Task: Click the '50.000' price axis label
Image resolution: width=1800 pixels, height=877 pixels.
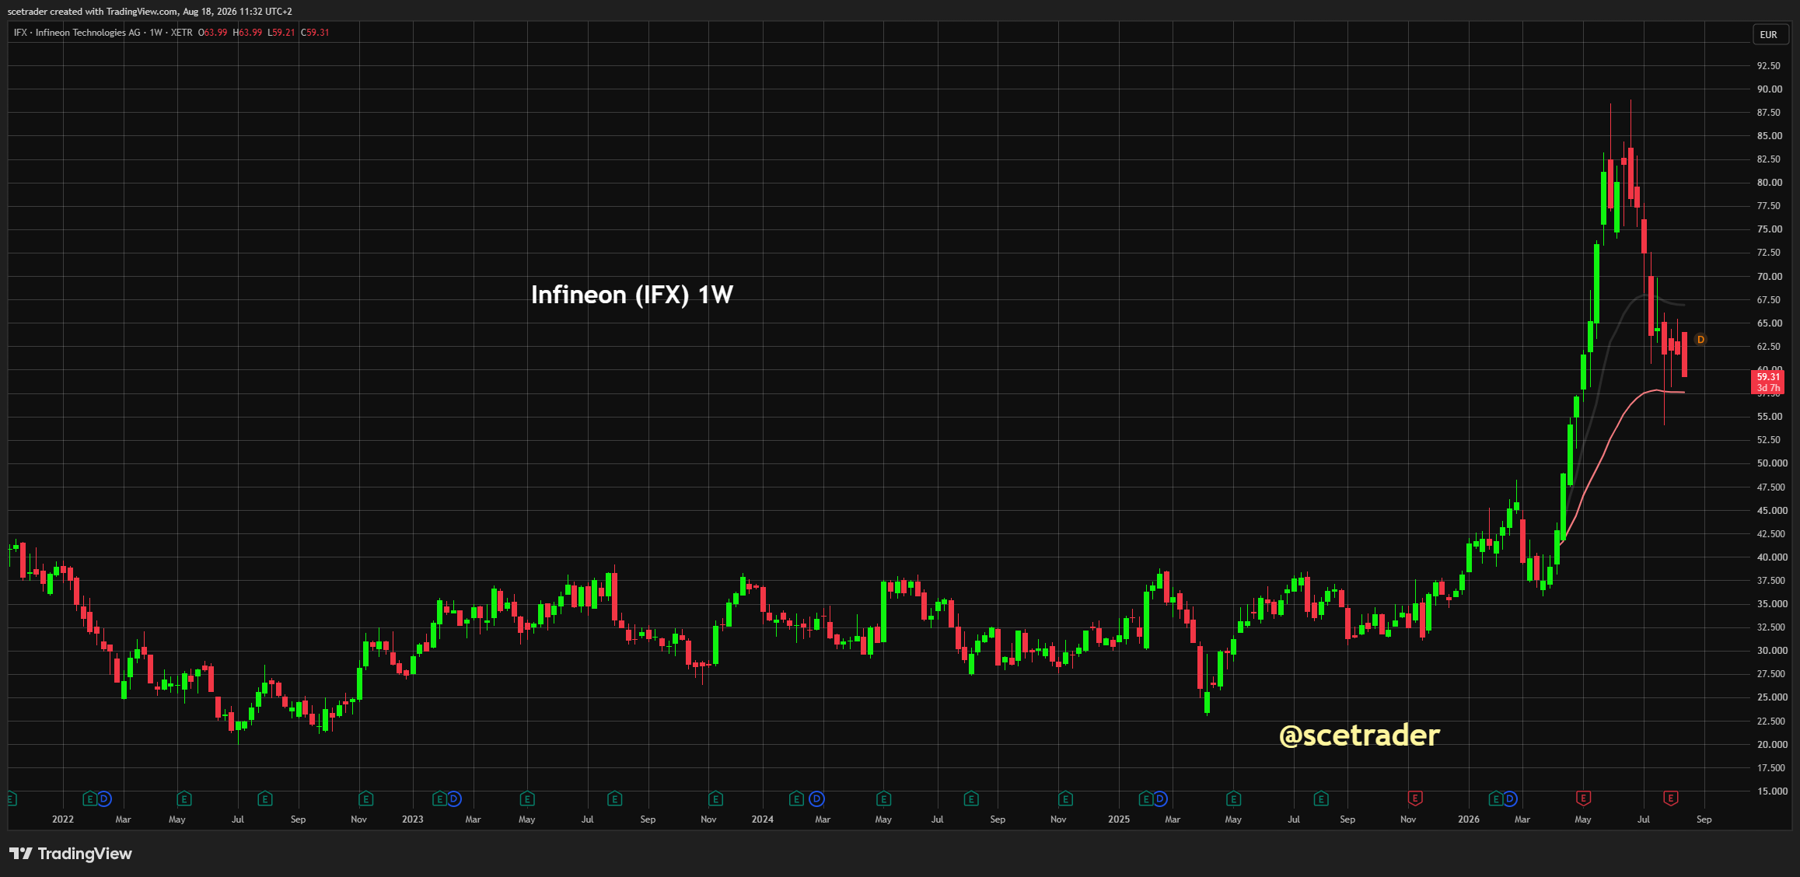Action: (x=1772, y=463)
